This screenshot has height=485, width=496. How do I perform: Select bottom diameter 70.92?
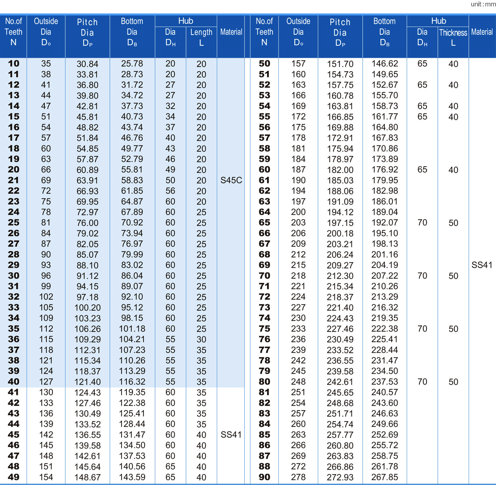pos(132,223)
